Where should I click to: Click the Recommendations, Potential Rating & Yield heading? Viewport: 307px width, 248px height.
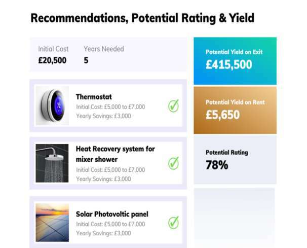pyautogui.click(x=142, y=19)
